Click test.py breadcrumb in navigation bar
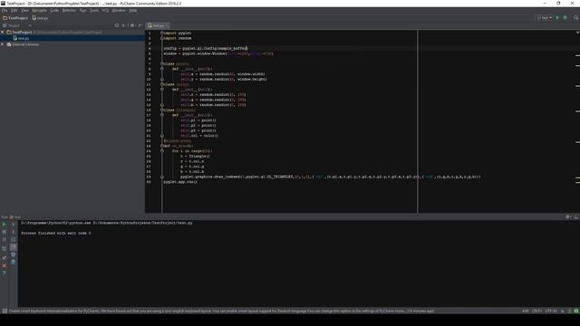 [40, 18]
